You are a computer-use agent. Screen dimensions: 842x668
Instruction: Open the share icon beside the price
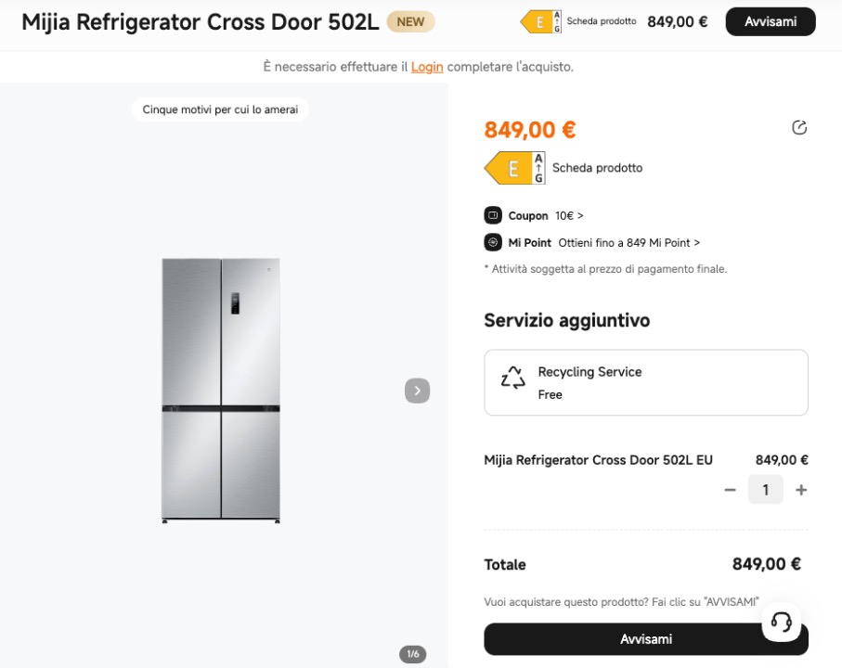pos(799,127)
